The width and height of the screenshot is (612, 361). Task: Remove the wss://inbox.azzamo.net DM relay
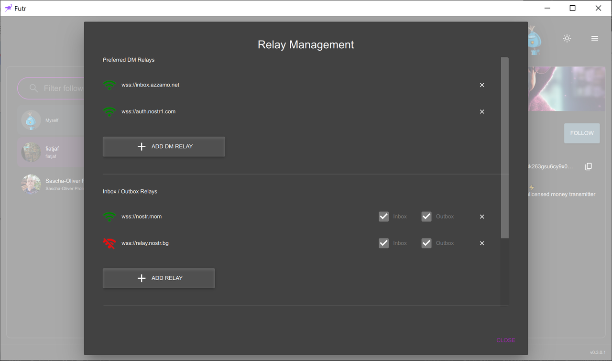(x=482, y=85)
